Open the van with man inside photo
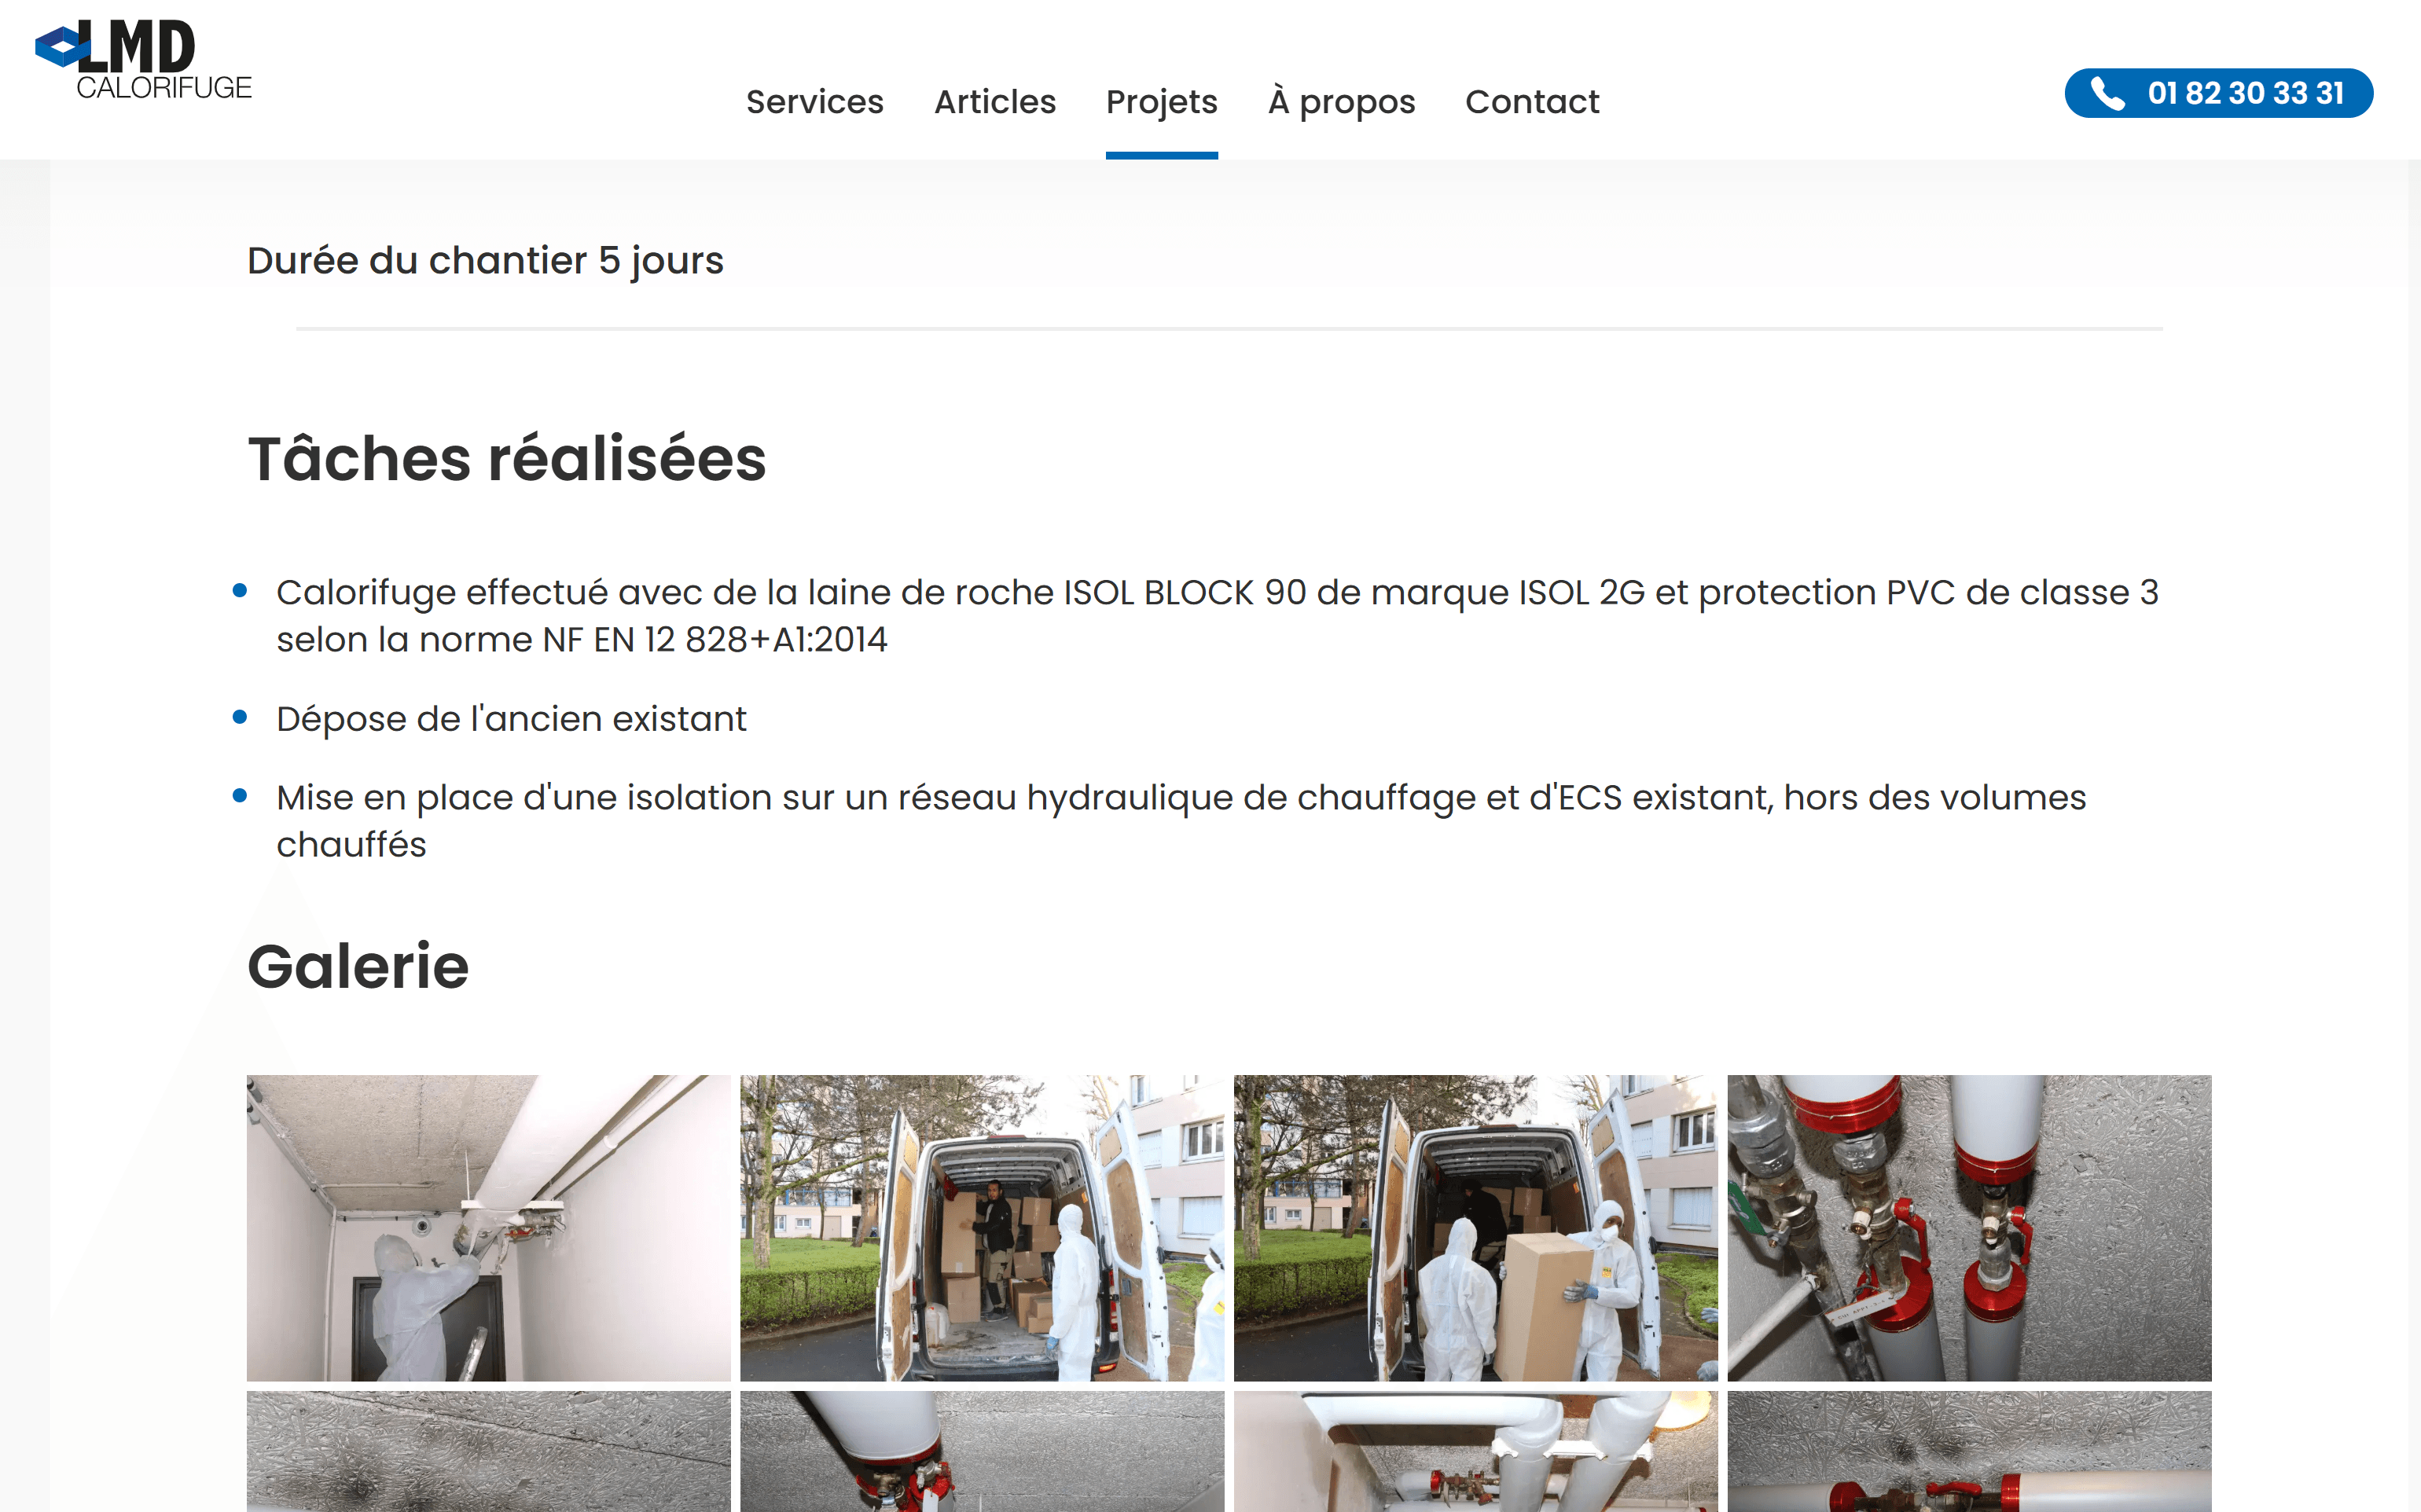 click(x=982, y=1228)
